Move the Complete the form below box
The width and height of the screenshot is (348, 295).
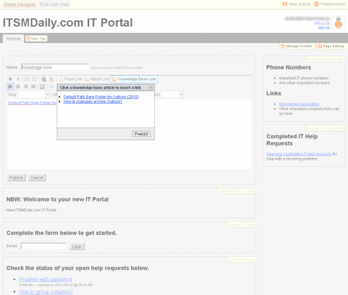[x=250, y=225]
